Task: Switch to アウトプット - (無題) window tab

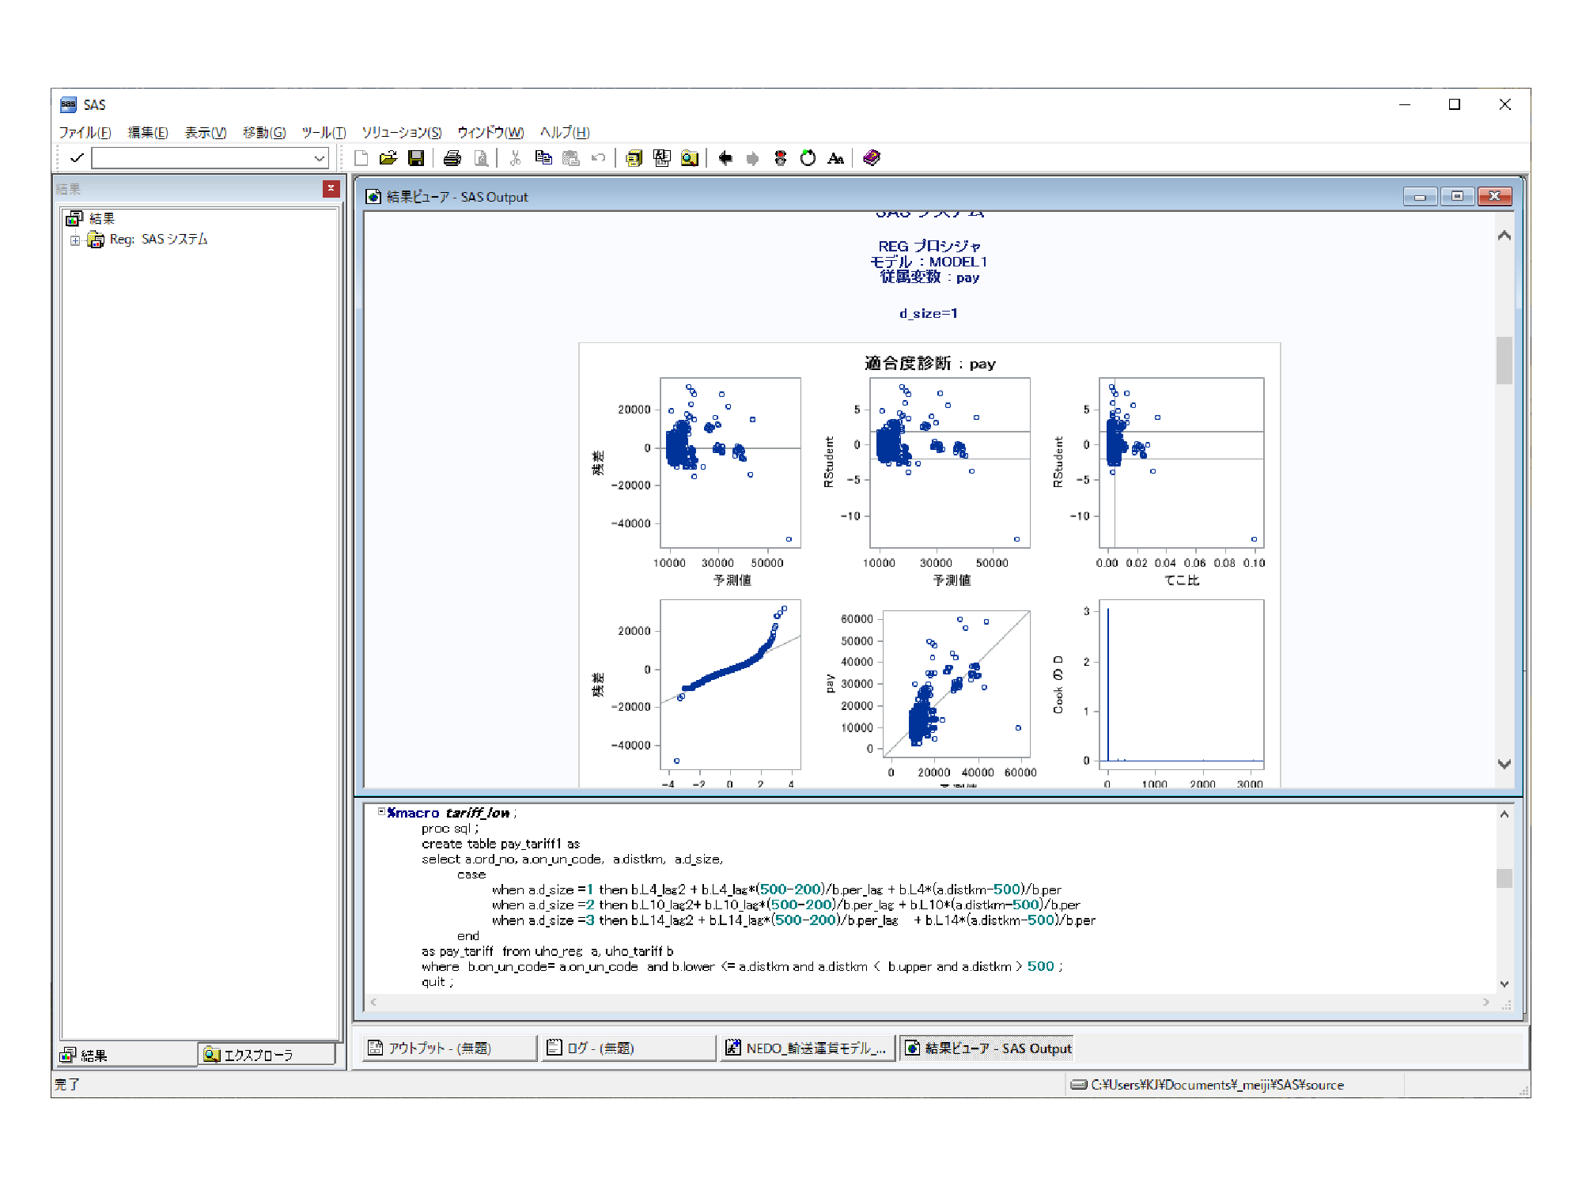Action: point(448,1048)
